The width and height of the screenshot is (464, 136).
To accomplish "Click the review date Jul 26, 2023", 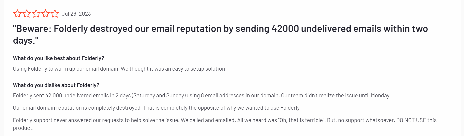I will (x=76, y=14).
